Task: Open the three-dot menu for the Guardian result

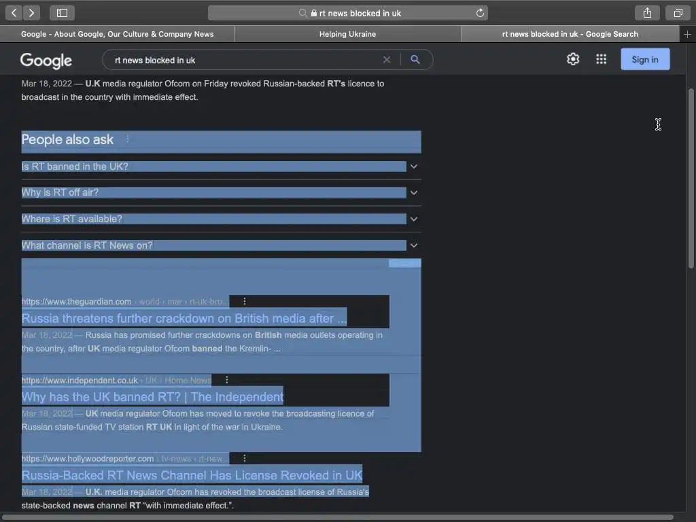Action: coord(245,301)
